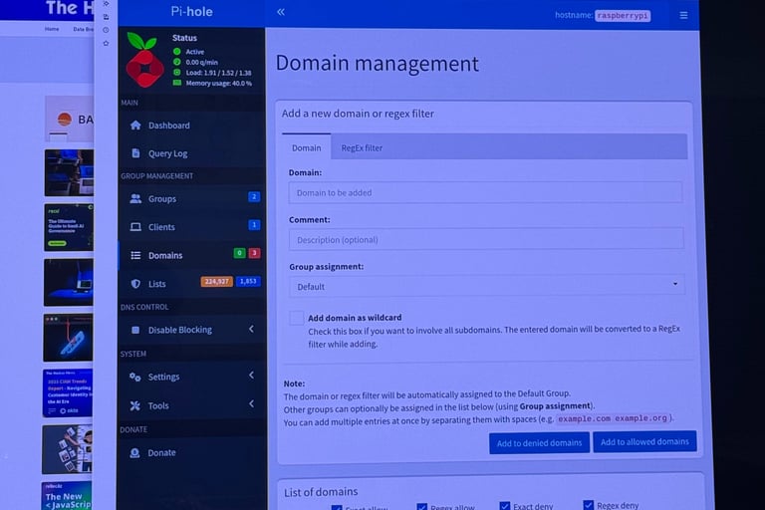This screenshot has width=765, height=510.
Task: Open Dashboard menu item
Action: point(191,126)
